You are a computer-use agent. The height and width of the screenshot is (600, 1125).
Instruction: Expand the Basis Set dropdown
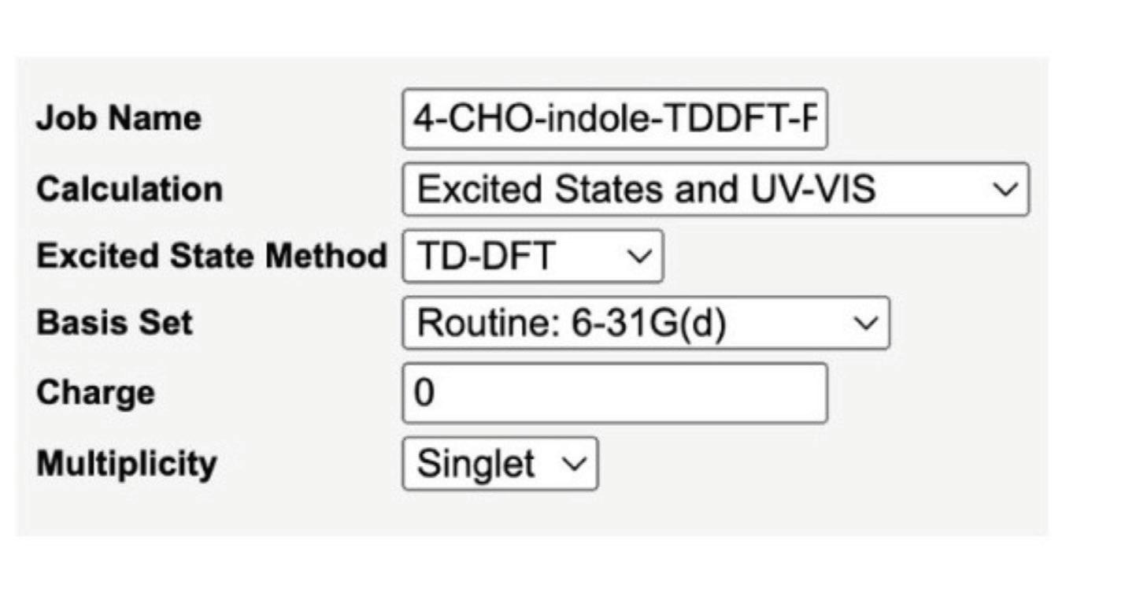[x=645, y=323]
